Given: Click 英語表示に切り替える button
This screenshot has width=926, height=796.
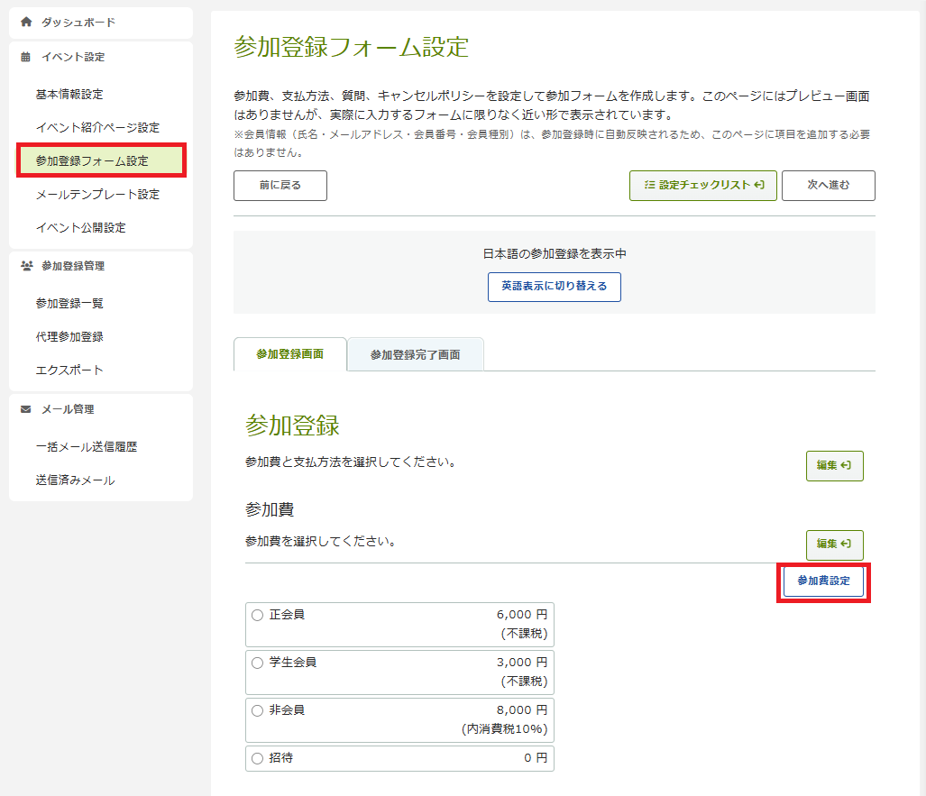Looking at the screenshot, I should [554, 287].
